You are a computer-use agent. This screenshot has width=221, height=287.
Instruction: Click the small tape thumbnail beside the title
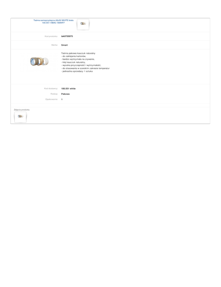point(83,24)
